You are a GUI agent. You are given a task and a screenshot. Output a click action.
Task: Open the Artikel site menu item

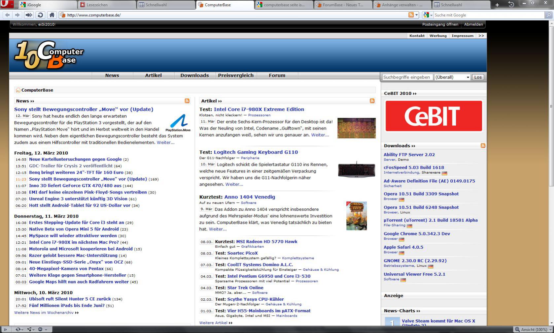[154, 76]
